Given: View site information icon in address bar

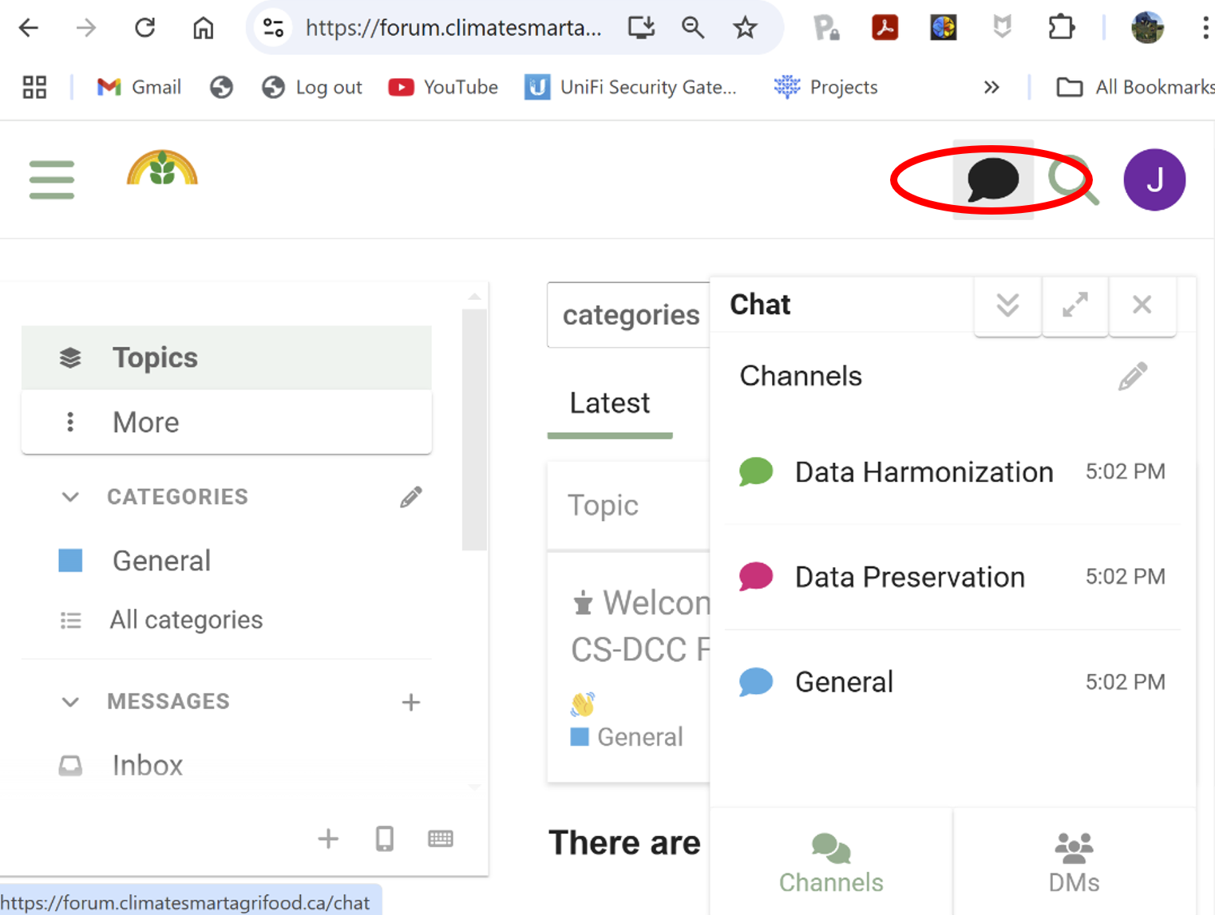Looking at the screenshot, I should (274, 28).
